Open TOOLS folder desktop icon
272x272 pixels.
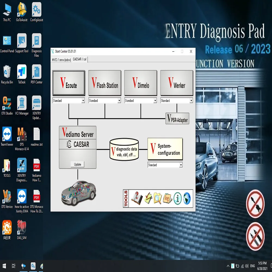(x=7, y=168)
